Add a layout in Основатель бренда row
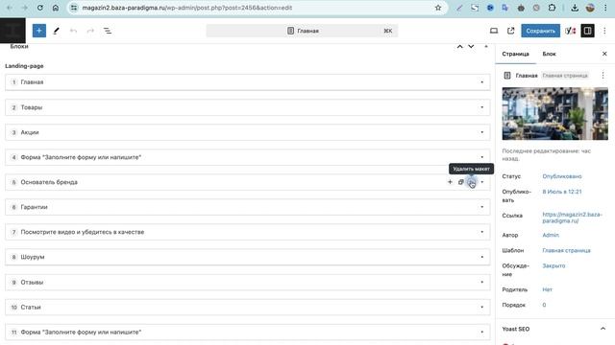615x345 pixels. (x=450, y=182)
